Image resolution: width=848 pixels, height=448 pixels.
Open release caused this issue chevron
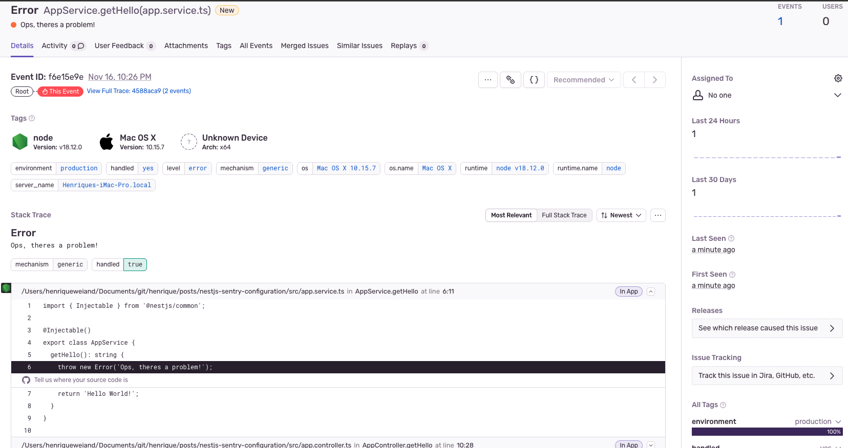(832, 328)
